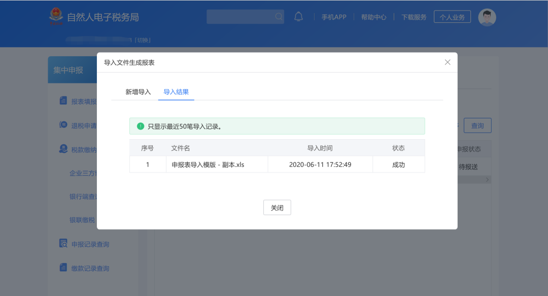Click the search magnifier icon
The width and height of the screenshot is (548, 296).
pyautogui.click(x=279, y=16)
